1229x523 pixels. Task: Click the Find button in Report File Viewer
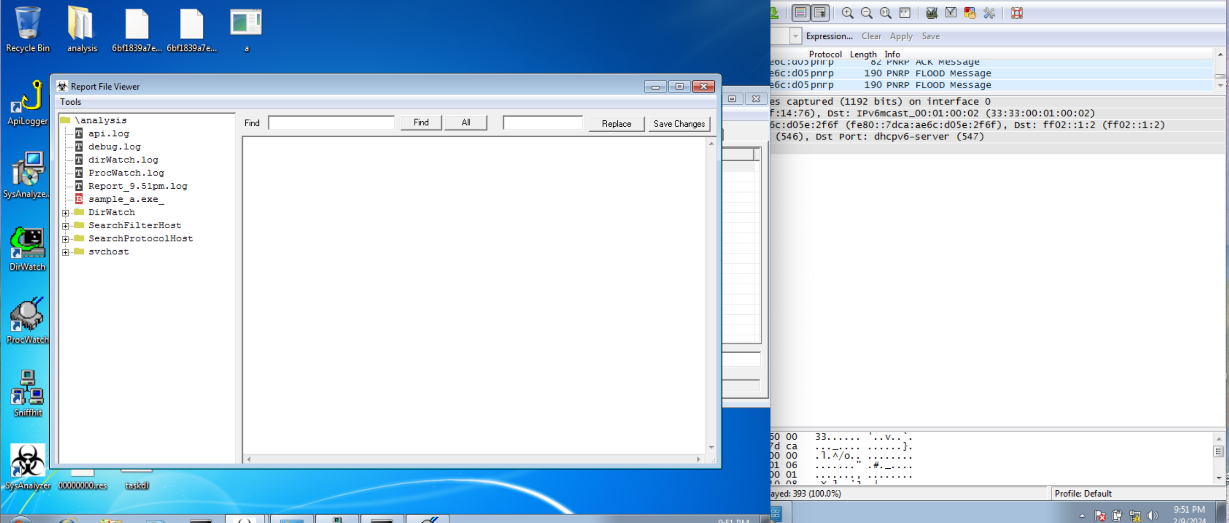421,123
